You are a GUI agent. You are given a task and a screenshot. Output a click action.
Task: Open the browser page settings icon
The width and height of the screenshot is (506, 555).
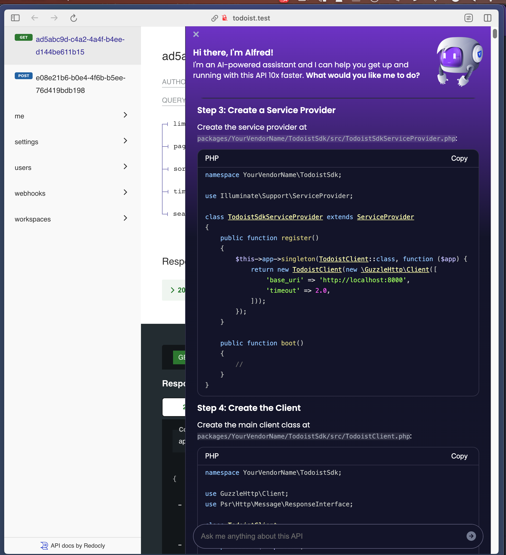(x=468, y=18)
